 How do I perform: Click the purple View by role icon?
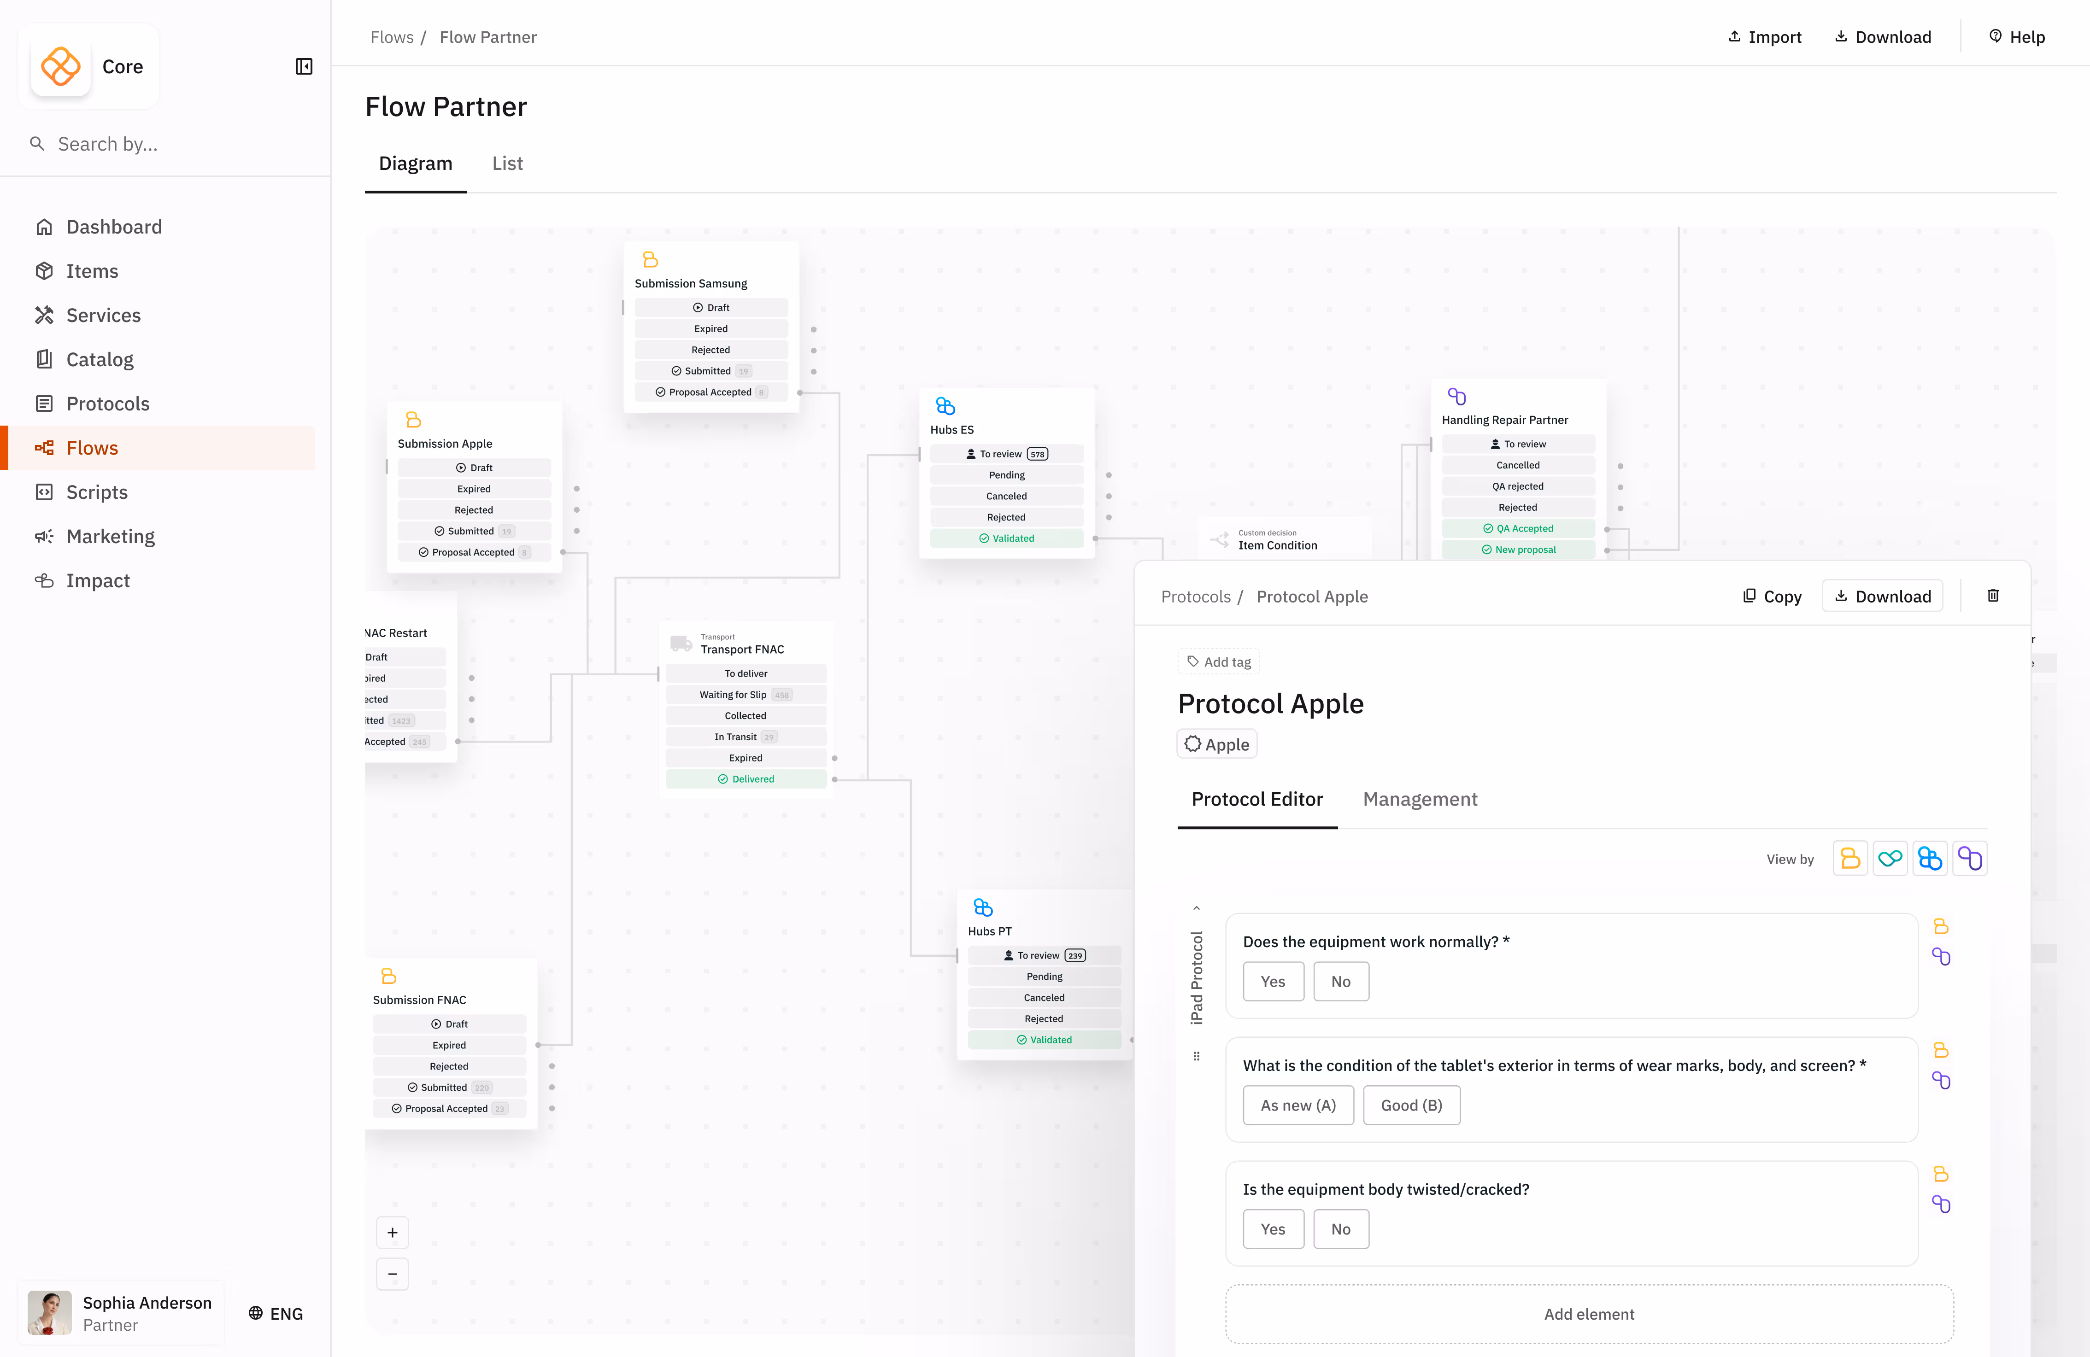point(1970,859)
